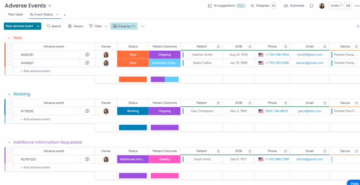Select all in Additional Information Requested group
360x185 pixels.
[x=9, y=151]
